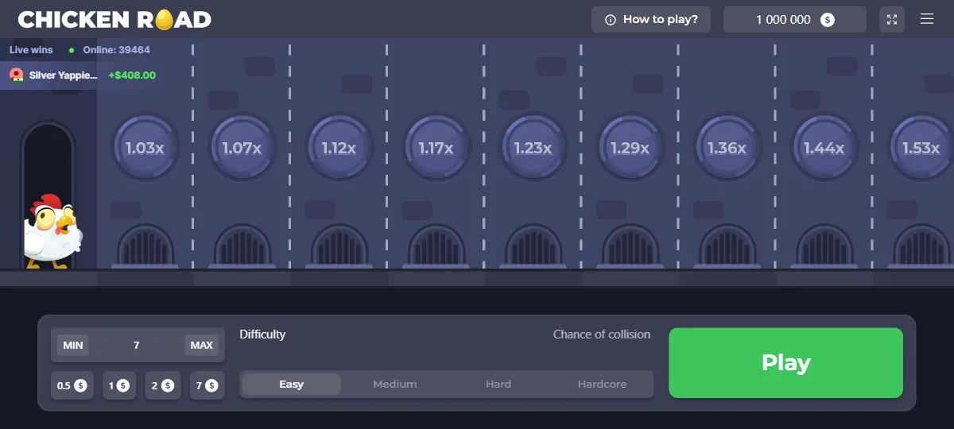Viewport: 954px width, 429px height.
Task: Click the 1.23x multiplier manhole
Action: click(x=533, y=148)
